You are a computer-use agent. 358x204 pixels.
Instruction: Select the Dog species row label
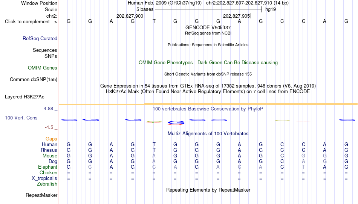coord(53,162)
